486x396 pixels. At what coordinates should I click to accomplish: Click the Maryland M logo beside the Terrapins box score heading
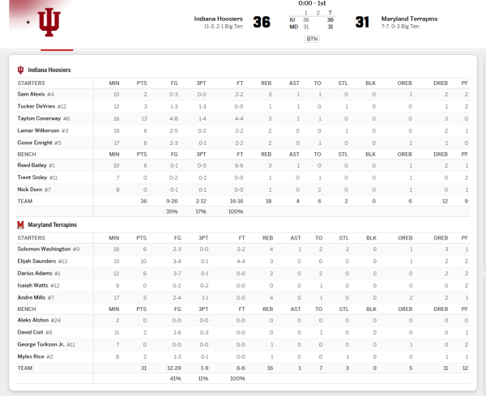[x=20, y=224]
